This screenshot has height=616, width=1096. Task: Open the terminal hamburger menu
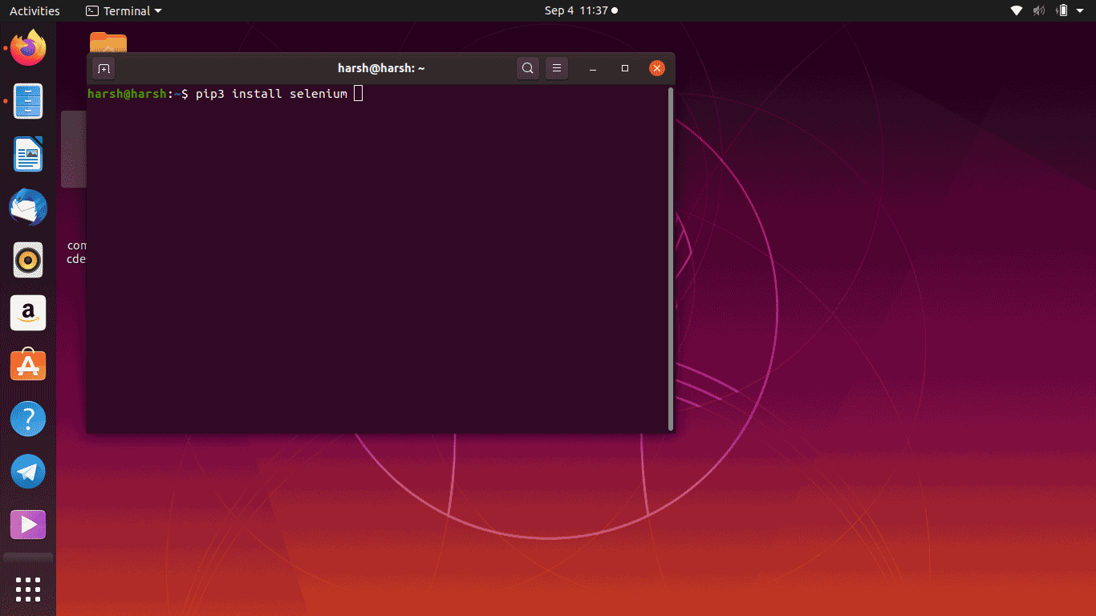[x=557, y=69]
